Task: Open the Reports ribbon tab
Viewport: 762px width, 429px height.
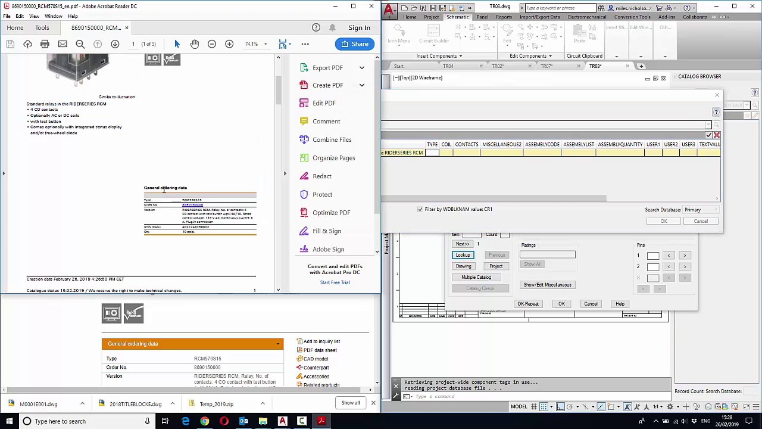Action: coord(504,17)
